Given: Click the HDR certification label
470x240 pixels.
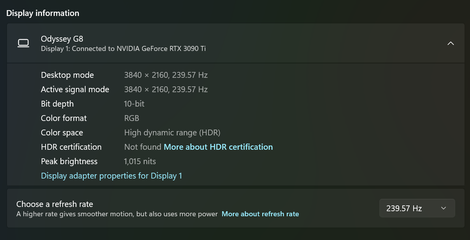Looking at the screenshot, I should [71, 147].
